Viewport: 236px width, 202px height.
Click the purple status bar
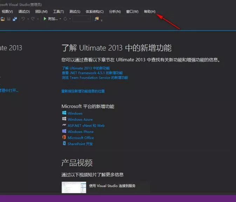point(118,198)
